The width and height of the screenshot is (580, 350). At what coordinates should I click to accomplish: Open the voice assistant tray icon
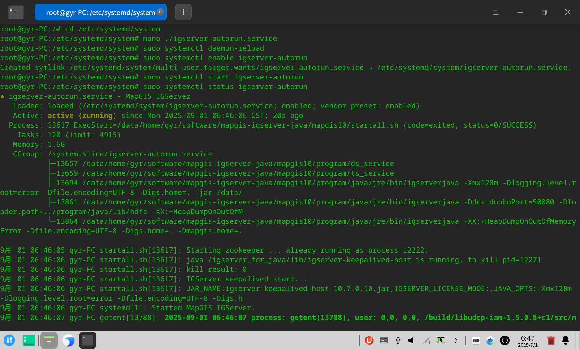point(490,340)
